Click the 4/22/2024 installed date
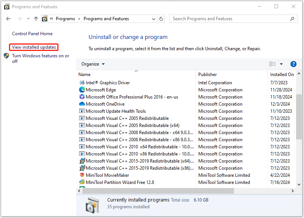The image size is (304, 218). coord(280,175)
